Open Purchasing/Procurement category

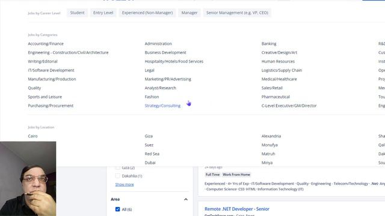tap(51, 106)
